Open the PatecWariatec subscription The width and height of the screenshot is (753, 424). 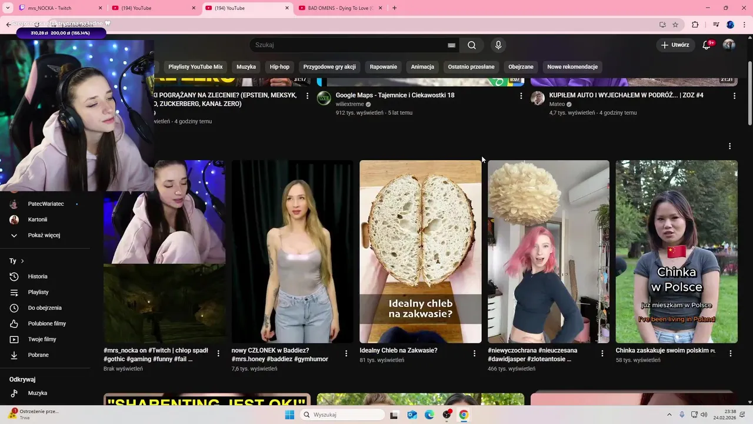(x=45, y=204)
